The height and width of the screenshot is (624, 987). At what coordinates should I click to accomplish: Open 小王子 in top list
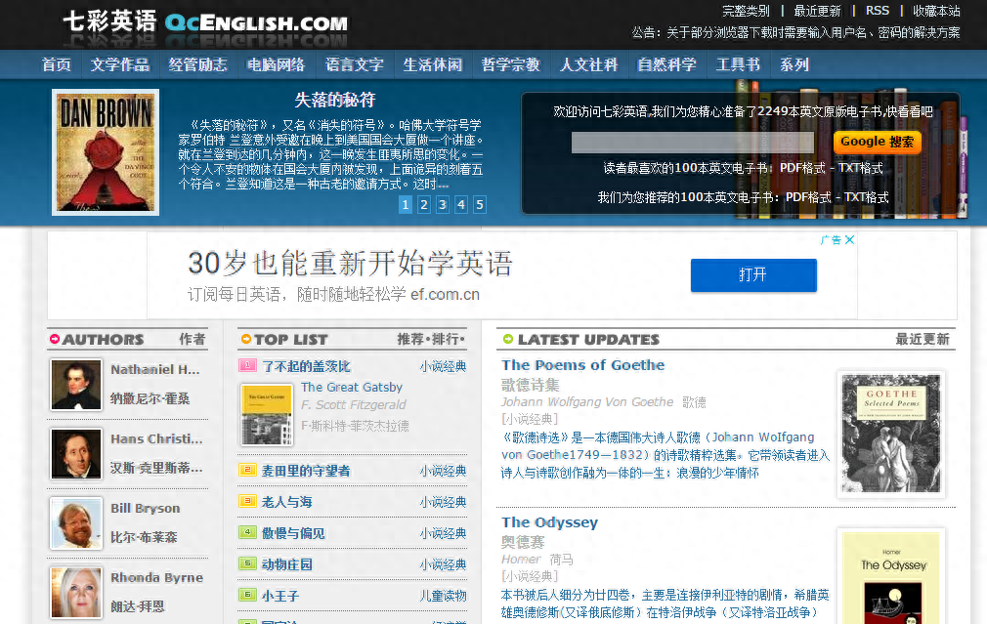coord(280,596)
